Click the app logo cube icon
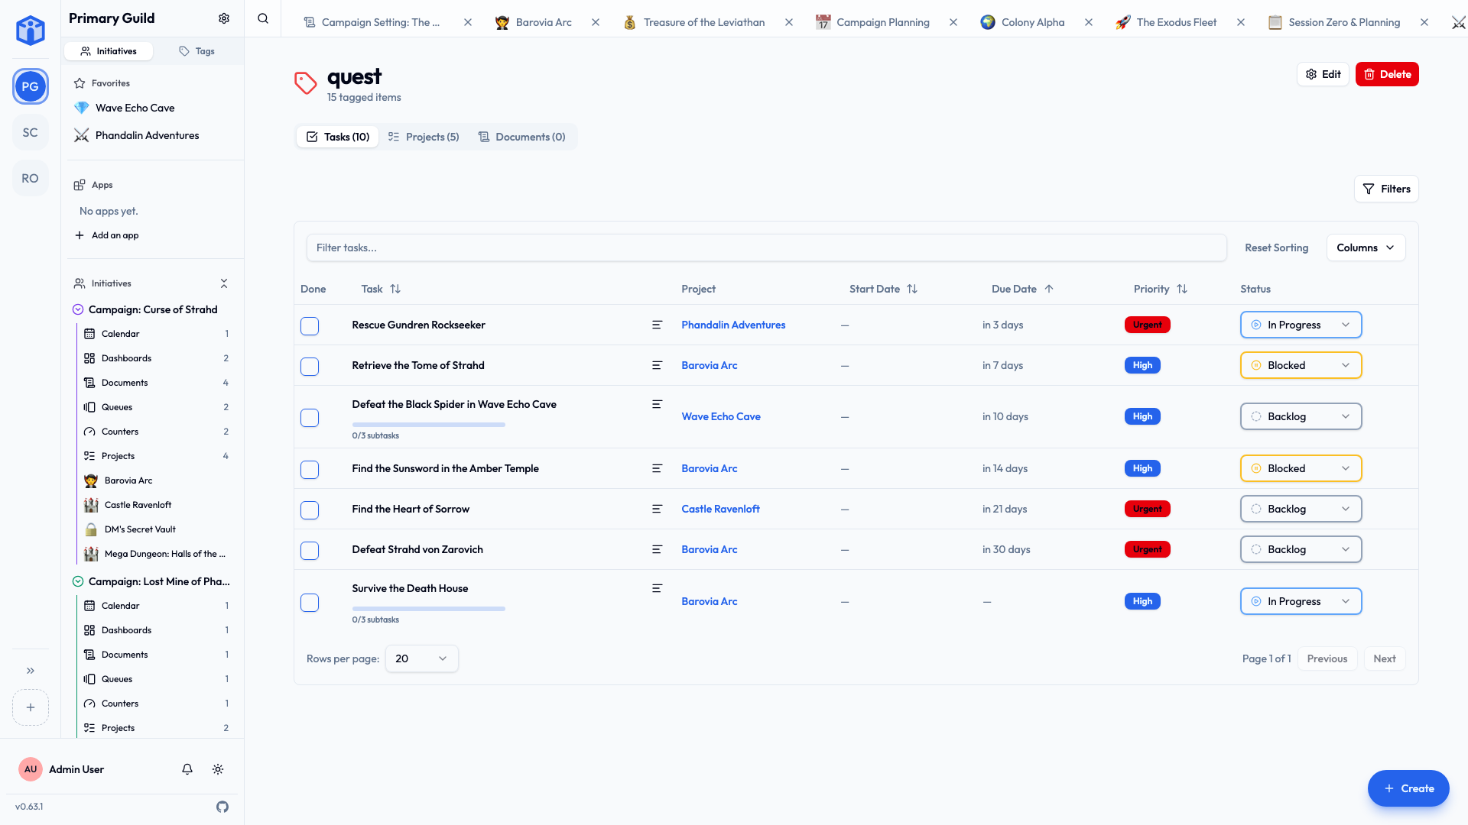The image size is (1468, 825). click(31, 31)
